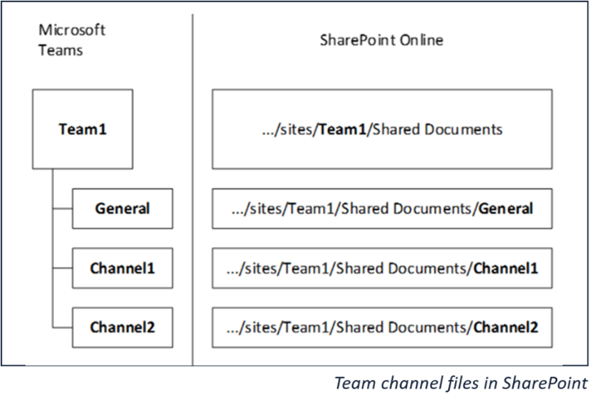Select the Shared Documents/General path box
The image size is (590, 393).
382,209
